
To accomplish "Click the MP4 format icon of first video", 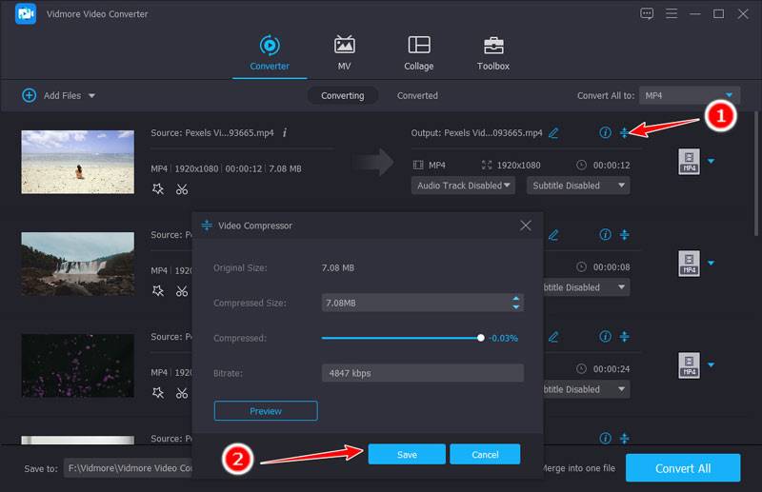I will pyautogui.click(x=689, y=161).
